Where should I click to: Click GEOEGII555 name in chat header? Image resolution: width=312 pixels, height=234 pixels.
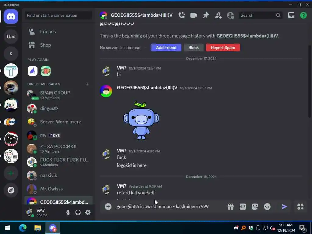[x=141, y=15]
